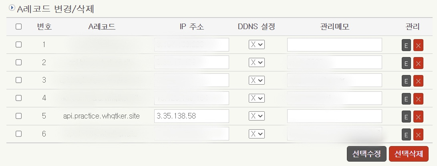Click the E edit icon for record 6

tap(406, 134)
